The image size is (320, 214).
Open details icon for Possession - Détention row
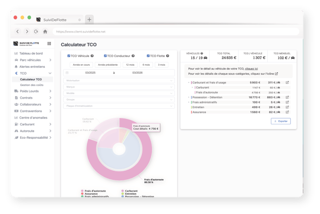(287, 98)
